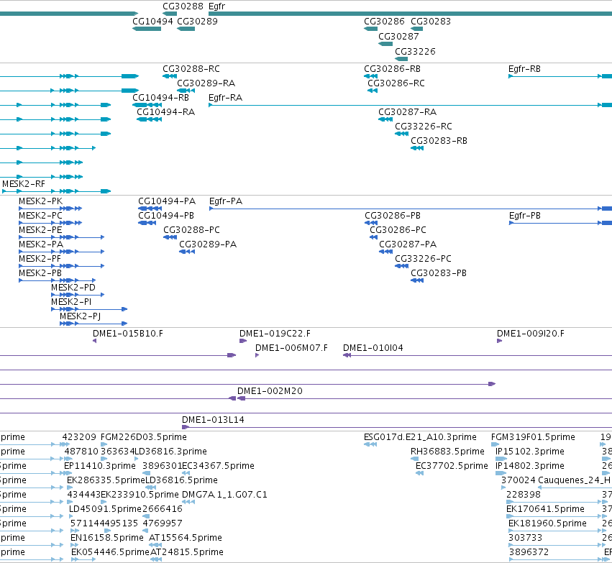Click protein CG33226-PC
612x563 pixels.
pyautogui.click(x=423, y=259)
